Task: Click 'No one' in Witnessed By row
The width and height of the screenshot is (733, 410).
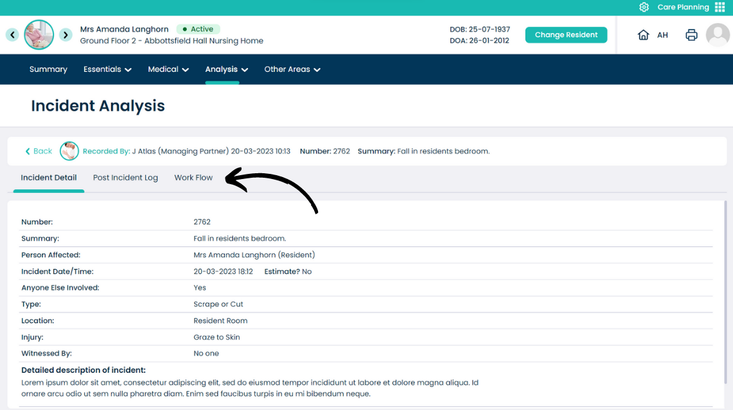Action: (x=206, y=354)
